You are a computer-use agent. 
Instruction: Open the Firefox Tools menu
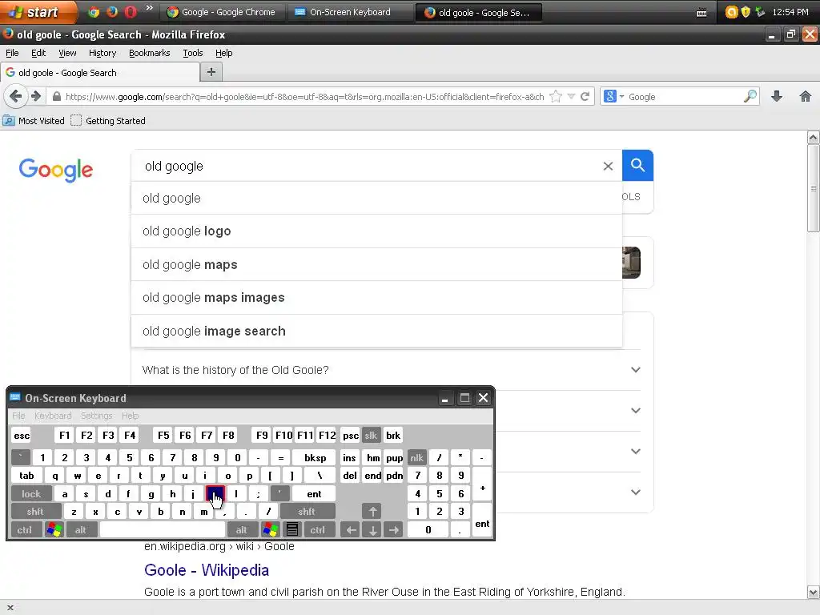(x=193, y=53)
